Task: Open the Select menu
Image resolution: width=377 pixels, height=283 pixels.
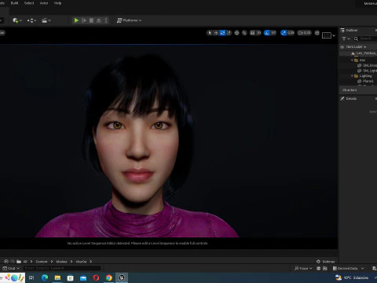Action: click(x=29, y=3)
